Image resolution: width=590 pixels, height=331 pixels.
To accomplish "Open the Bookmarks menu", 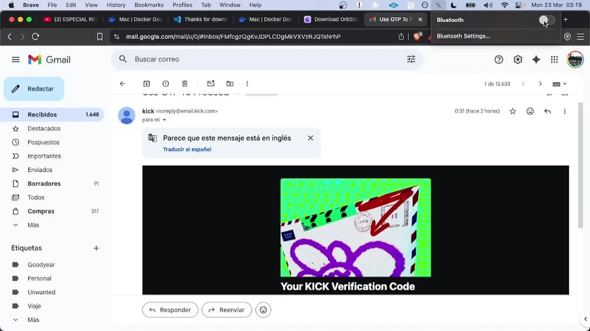I will click(149, 5).
